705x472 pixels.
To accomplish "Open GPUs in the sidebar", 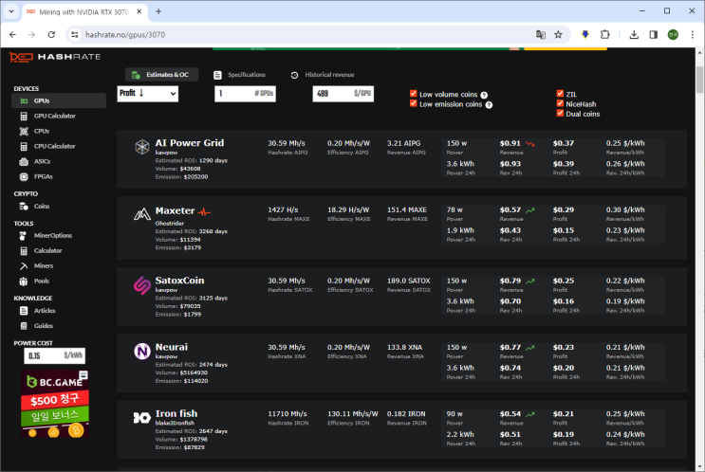I will 59,101.
